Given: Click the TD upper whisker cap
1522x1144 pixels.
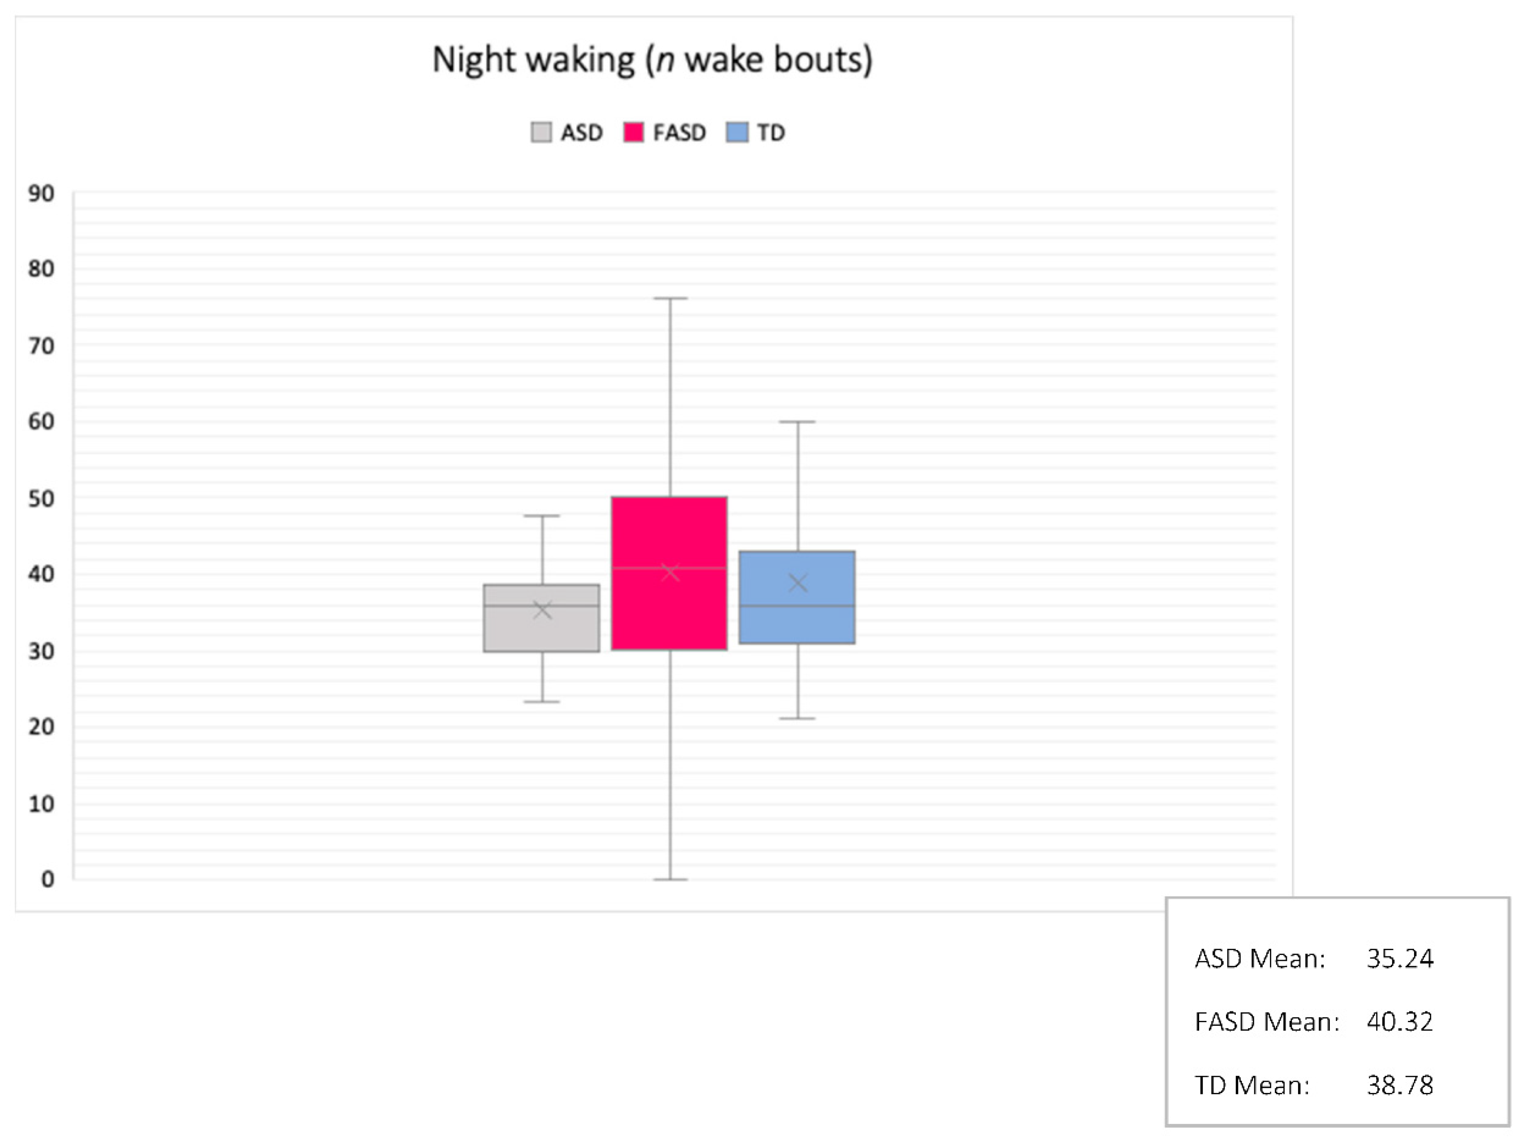Looking at the screenshot, I should click(798, 422).
